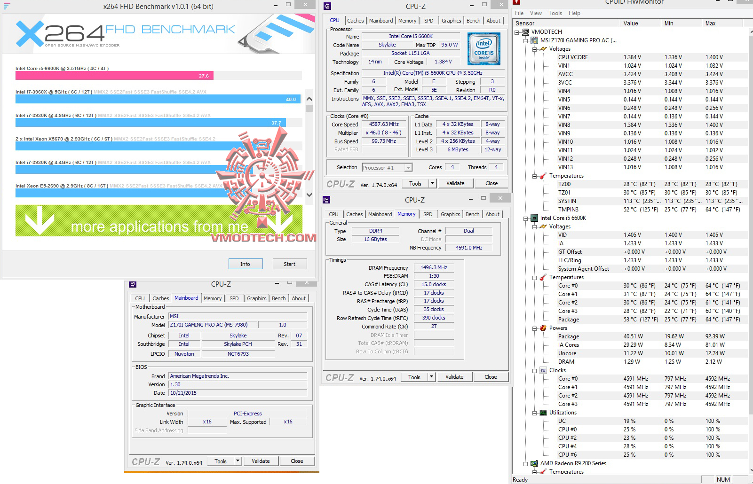Click the Intel Core i5 6600K chip icon in HWMonitor

[534, 218]
